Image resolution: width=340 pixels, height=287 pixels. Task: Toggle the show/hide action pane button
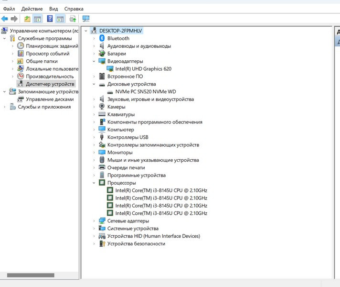coord(60,19)
